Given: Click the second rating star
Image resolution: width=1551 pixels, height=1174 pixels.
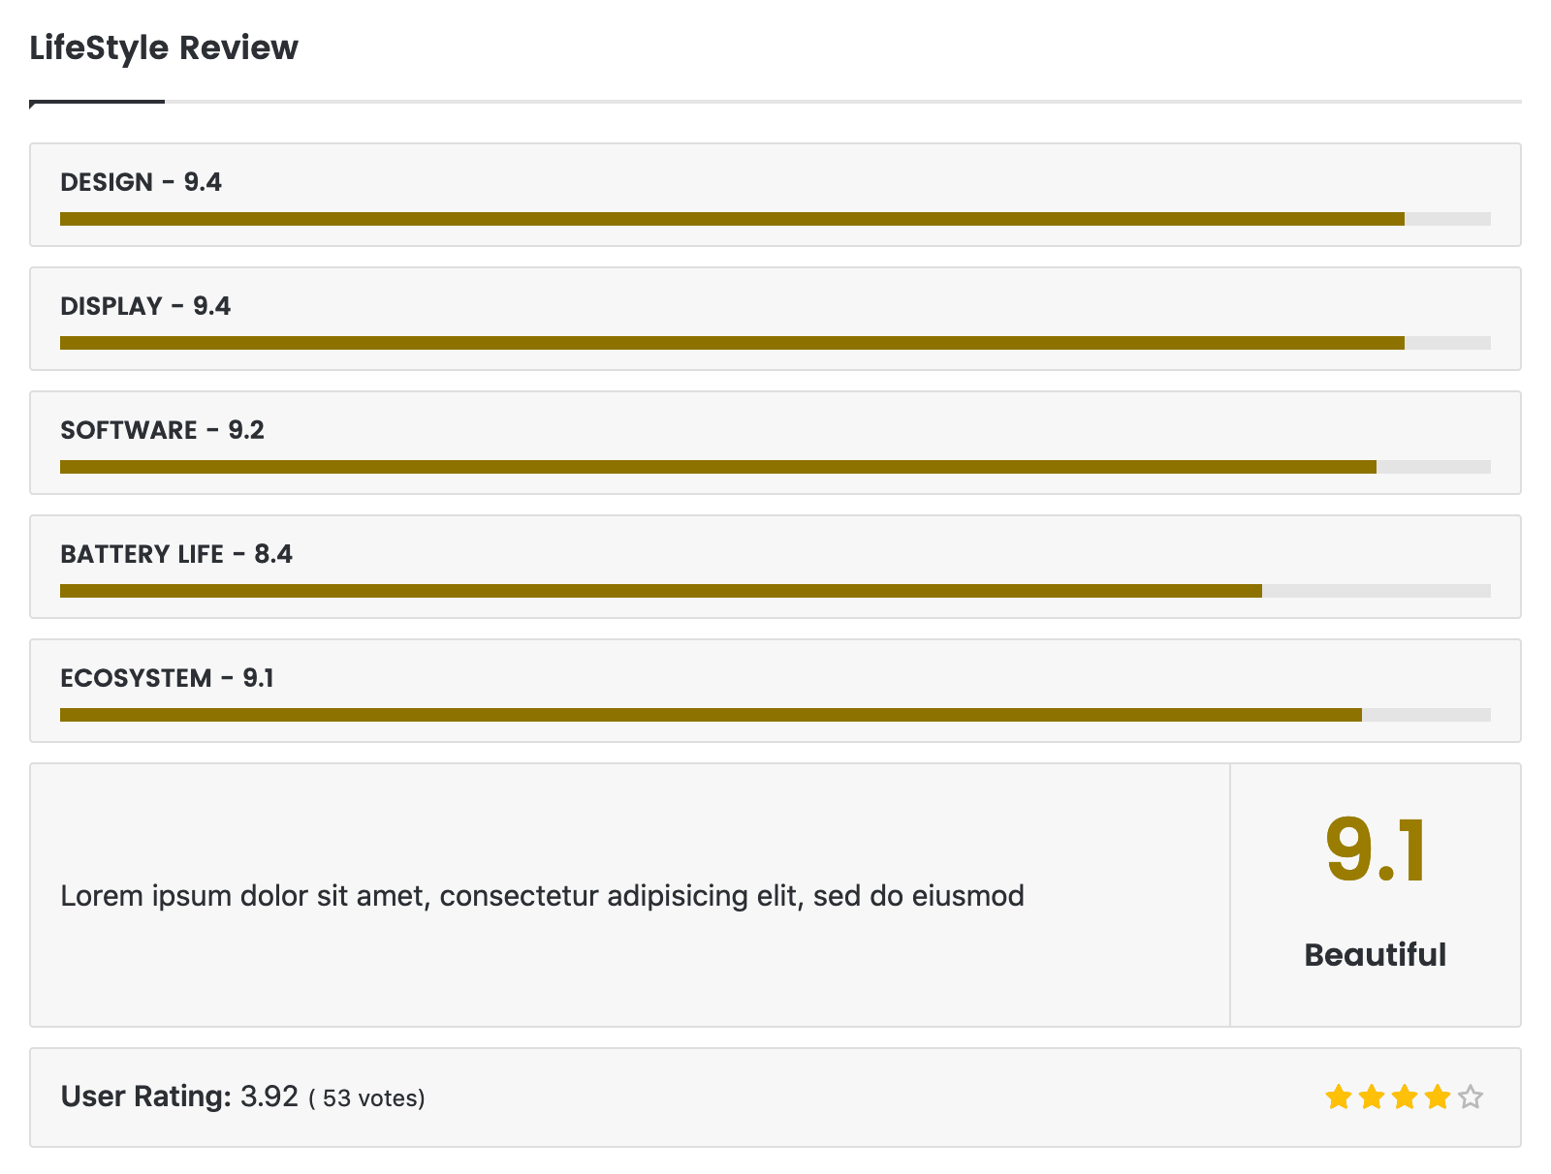Looking at the screenshot, I should point(1372,1097).
